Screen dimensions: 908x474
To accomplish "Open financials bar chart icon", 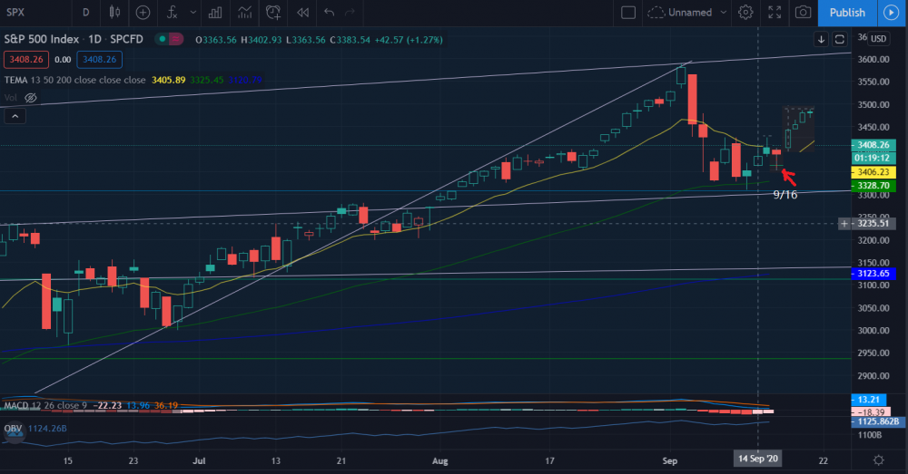I will tap(214, 13).
